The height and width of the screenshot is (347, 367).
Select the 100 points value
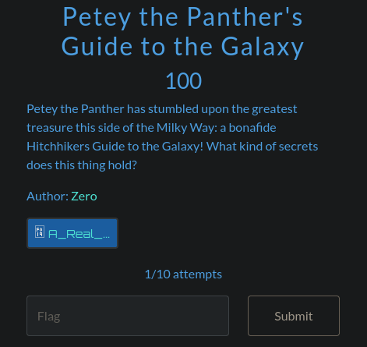pos(184,81)
